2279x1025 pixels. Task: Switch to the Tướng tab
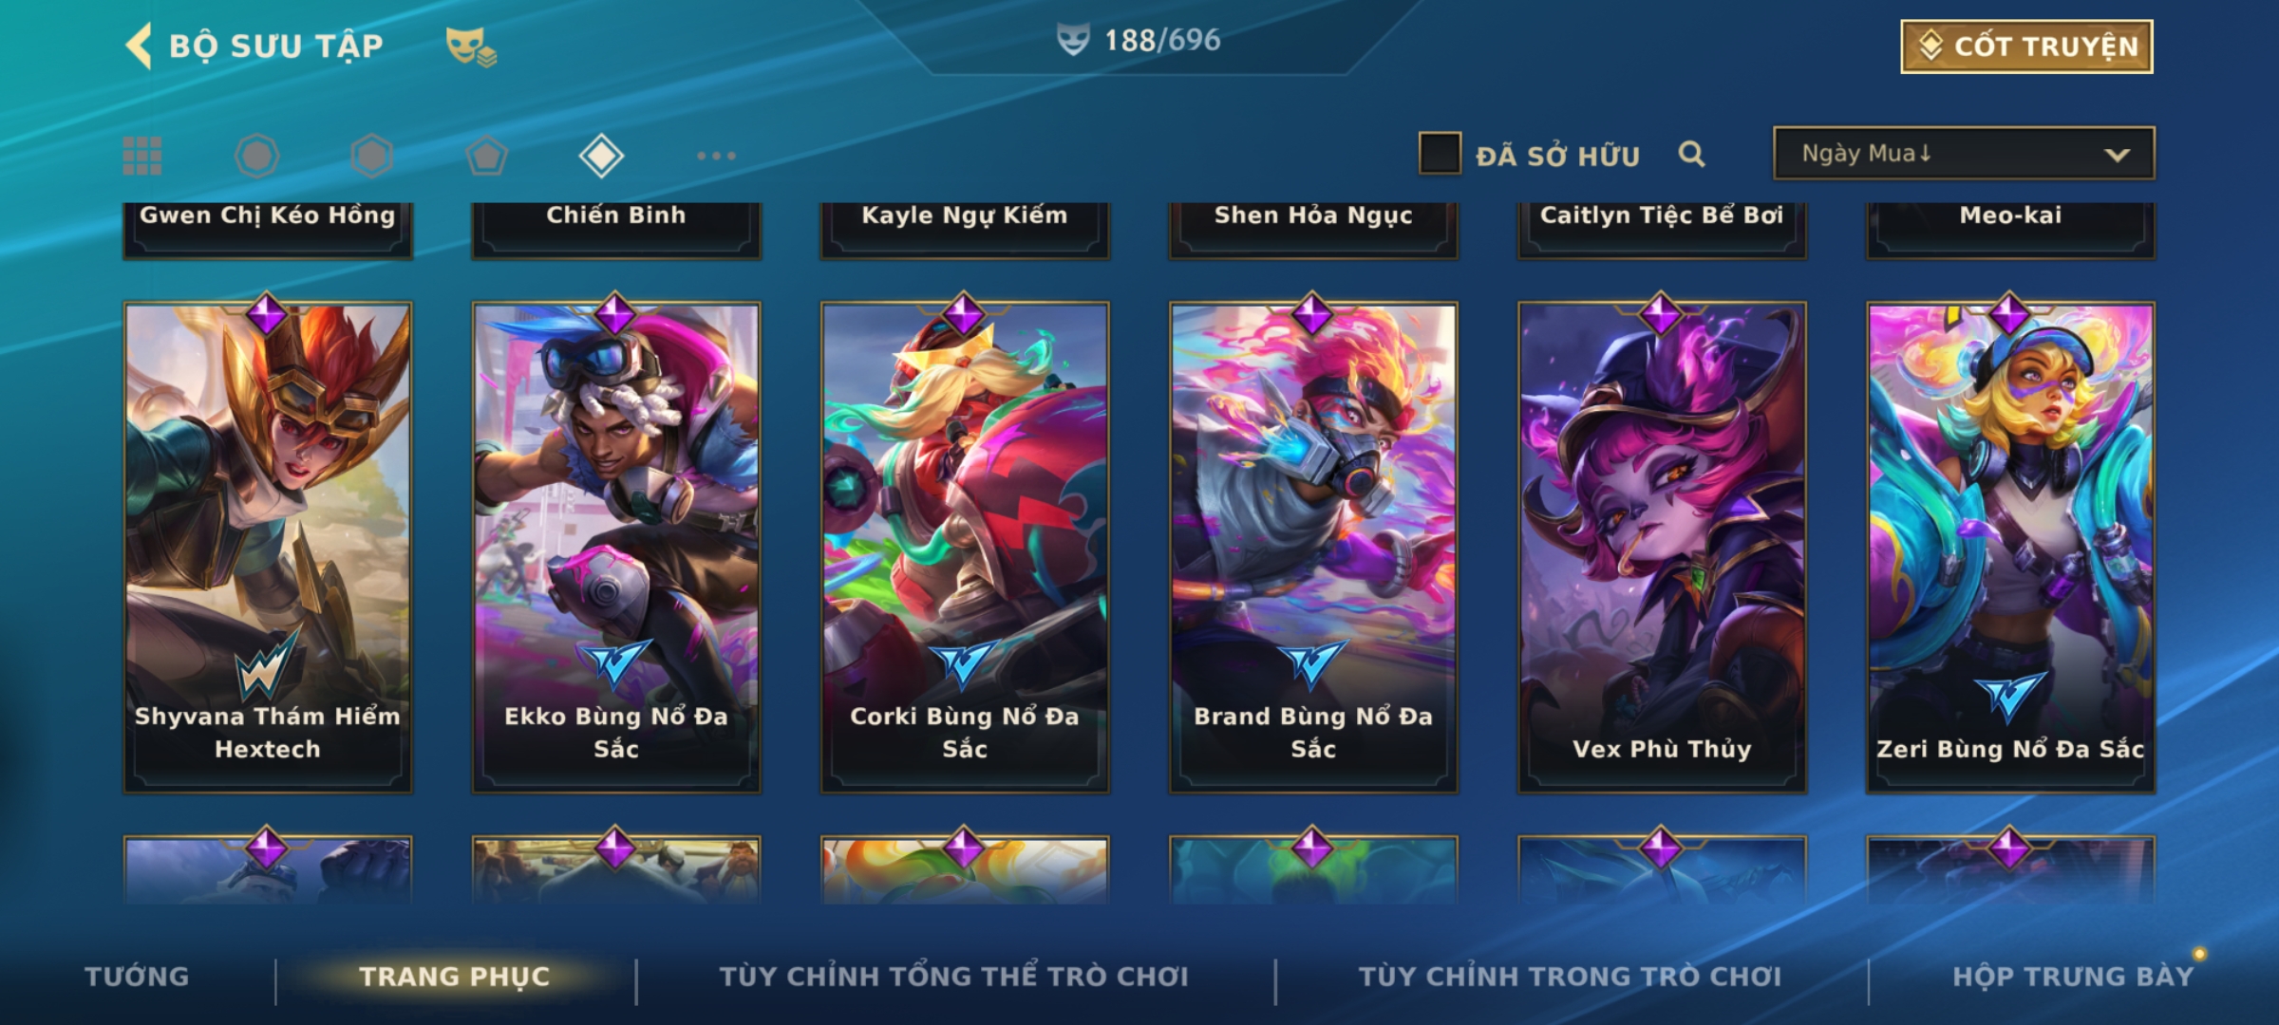[x=137, y=976]
